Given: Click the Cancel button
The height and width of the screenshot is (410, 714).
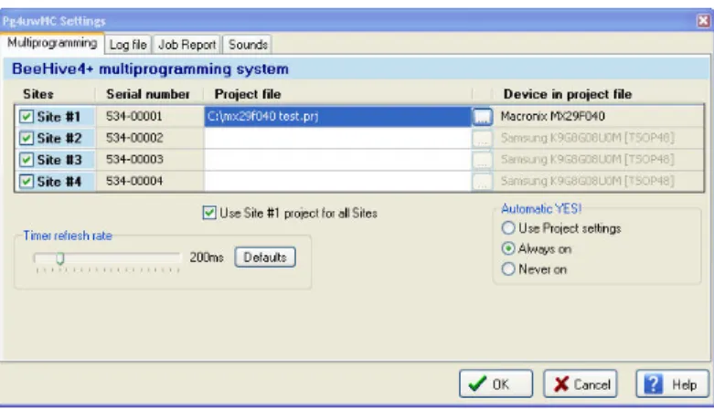Looking at the screenshot, I should pyautogui.click(x=581, y=384).
